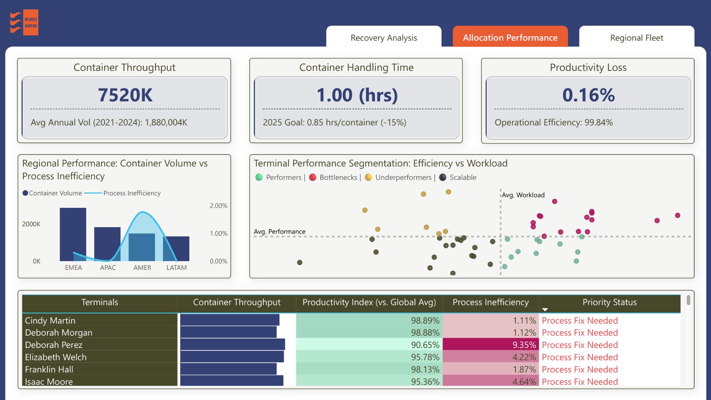Click the Bottlenecks red legend dot
This screenshot has width=711, height=400.
pyautogui.click(x=313, y=177)
